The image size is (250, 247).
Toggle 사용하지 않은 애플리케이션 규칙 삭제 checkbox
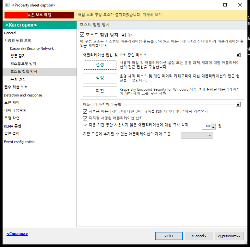pos(85,125)
